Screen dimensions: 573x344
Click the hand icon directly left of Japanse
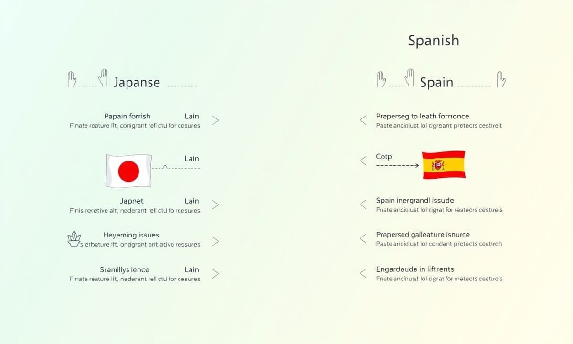point(103,78)
